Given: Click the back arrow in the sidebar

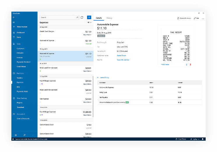Looking at the screenshot, I should pos(14,17).
